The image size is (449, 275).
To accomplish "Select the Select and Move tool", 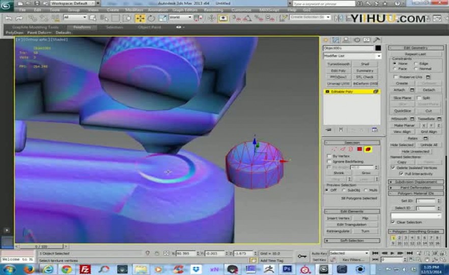I will click(x=141, y=18).
